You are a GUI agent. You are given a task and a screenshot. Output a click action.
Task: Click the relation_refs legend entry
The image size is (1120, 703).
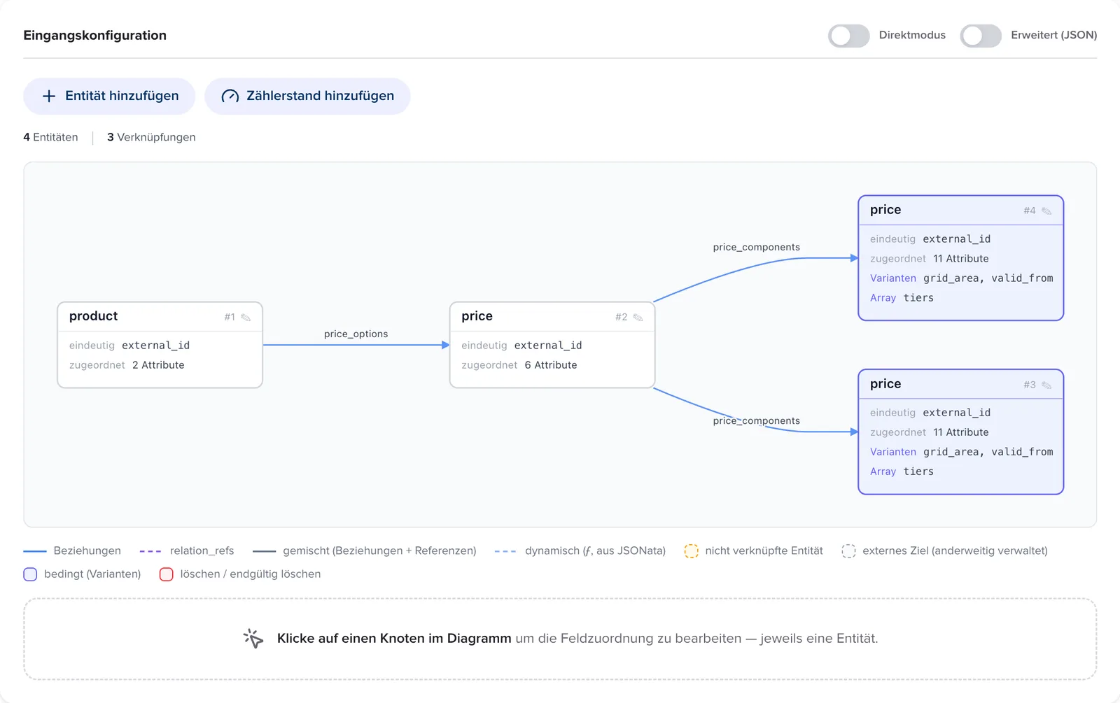coord(187,551)
